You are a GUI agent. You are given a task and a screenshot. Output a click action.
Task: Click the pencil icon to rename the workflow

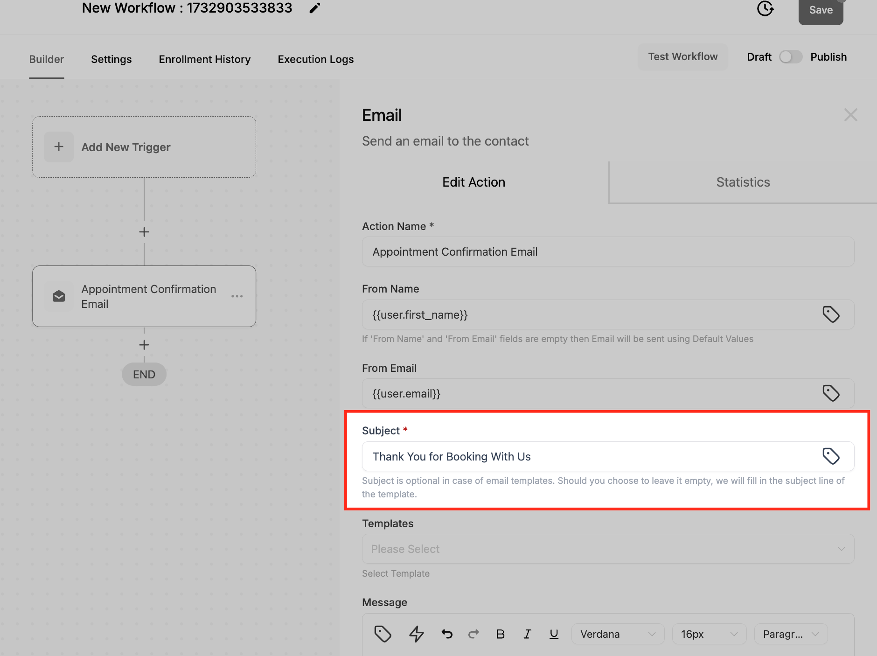coord(314,8)
